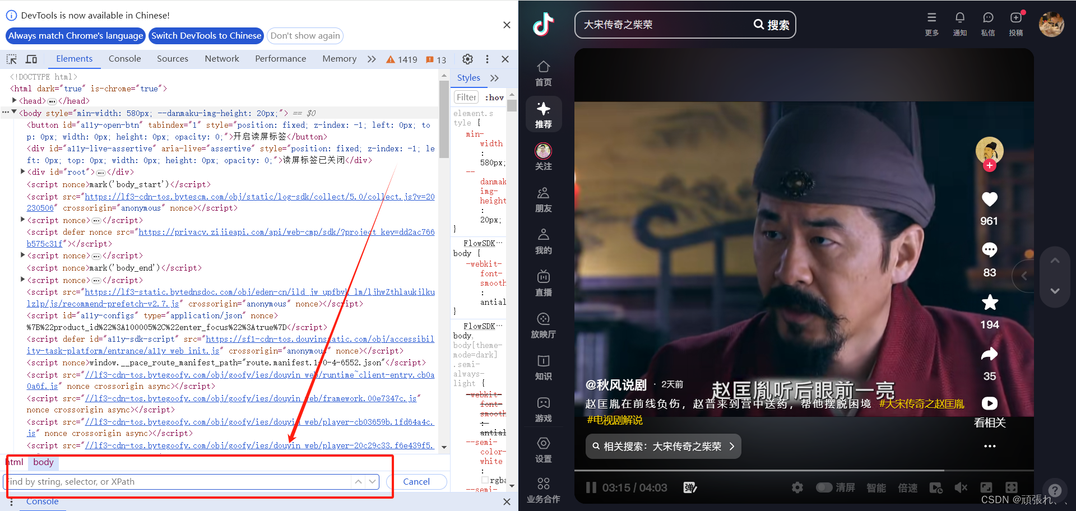1076x511 pixels.
Task: Switch to the Performance tab
Action: pyautogui.click(x=281, y=59)
